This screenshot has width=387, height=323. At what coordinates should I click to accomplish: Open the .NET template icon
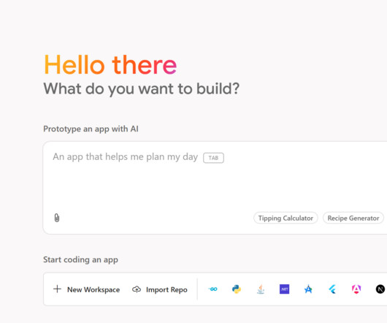[x=284, y=289]
